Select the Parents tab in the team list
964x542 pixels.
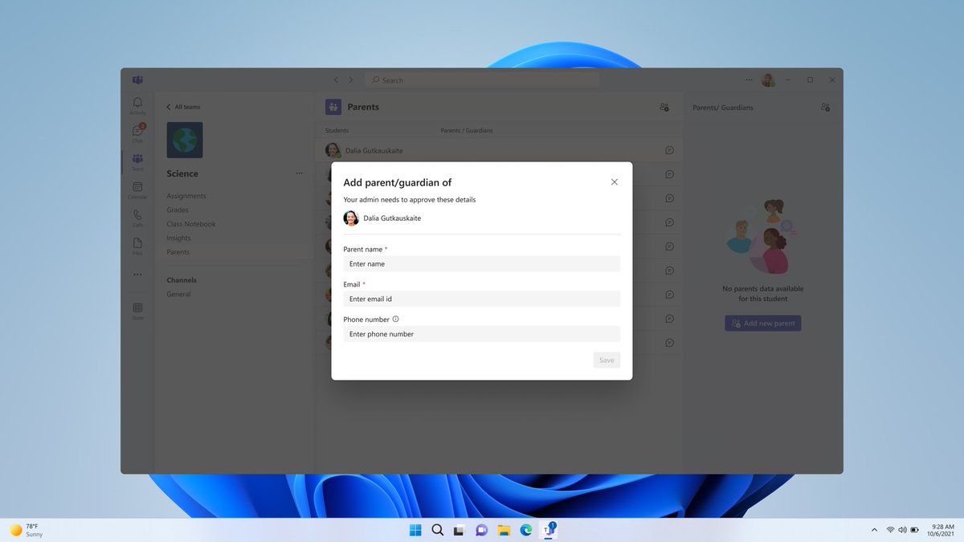178,252
